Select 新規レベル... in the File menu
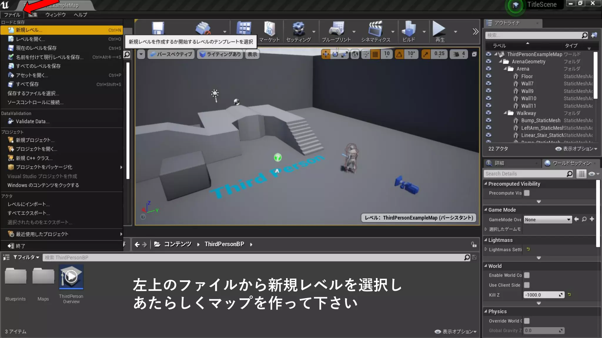The height and width of the screenshot is (338, 602). coord(29,30)
